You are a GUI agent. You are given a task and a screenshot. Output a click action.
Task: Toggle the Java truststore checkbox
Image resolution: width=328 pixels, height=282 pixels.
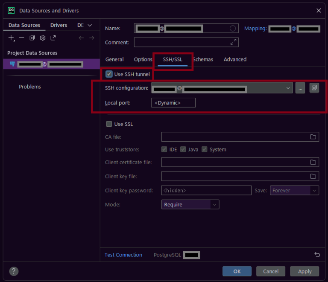183,149
